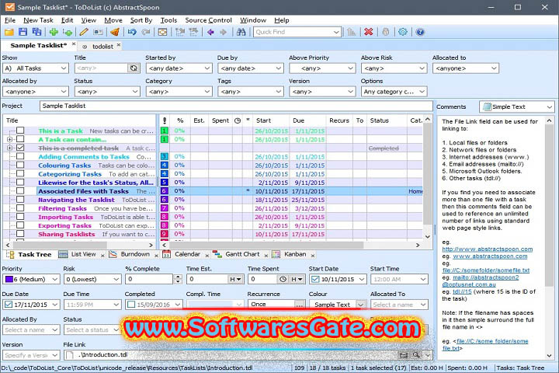
Task: Click the Undo arrow icon
Action: coord(132,32)
